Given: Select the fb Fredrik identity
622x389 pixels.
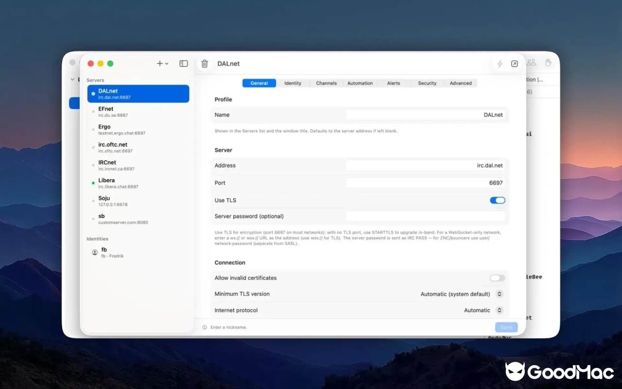Looking at the screenshot, I should [x=138, y=252].
